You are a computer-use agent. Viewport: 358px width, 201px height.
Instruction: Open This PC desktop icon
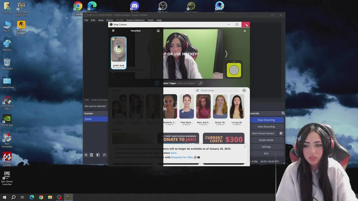point(7,27)
